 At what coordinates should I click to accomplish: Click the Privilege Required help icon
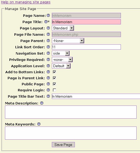click(x=48, y=60)
